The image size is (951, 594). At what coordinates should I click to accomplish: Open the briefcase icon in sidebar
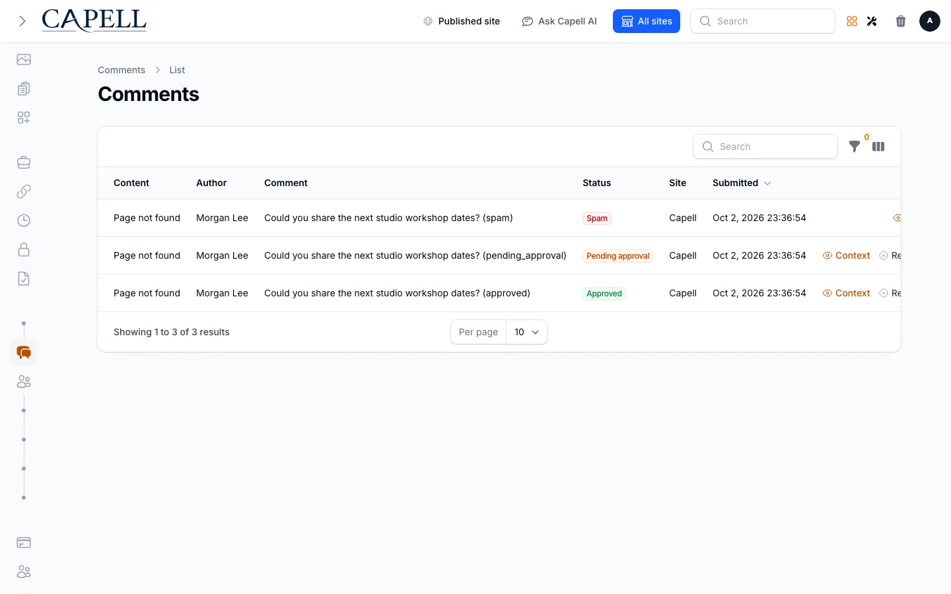24,162
